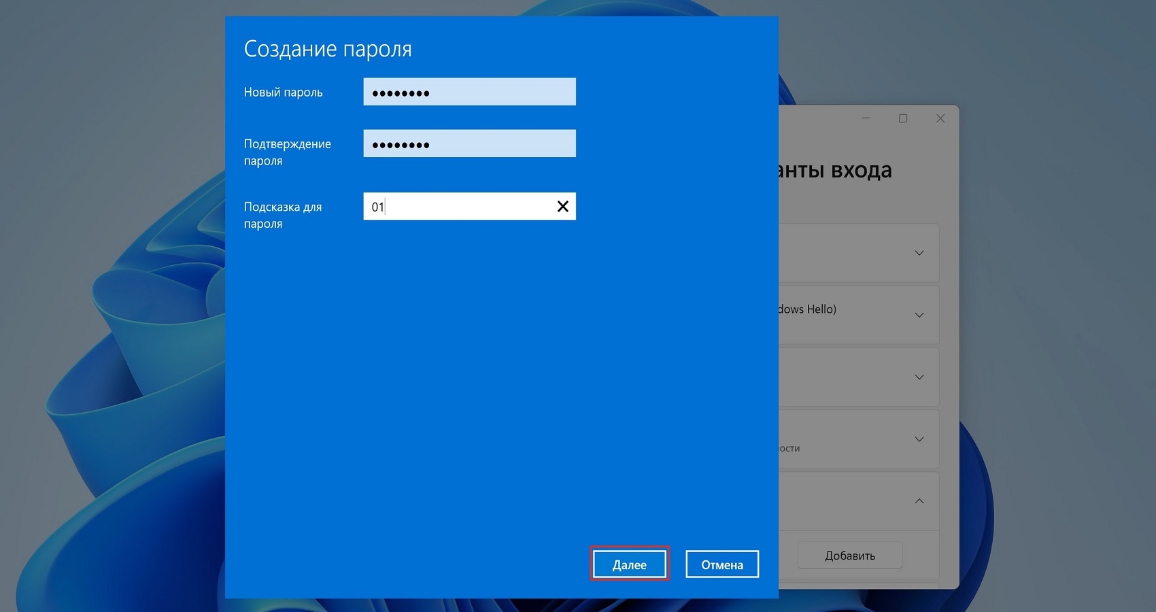
Task: Click the Подсказка для пароля label
Action: coord(283,215)
